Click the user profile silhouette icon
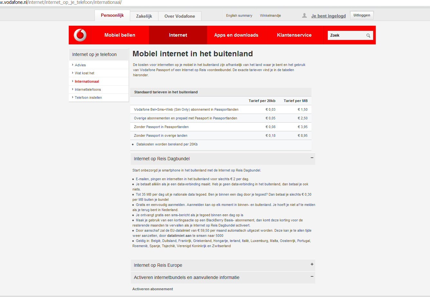 pos(304,15)
